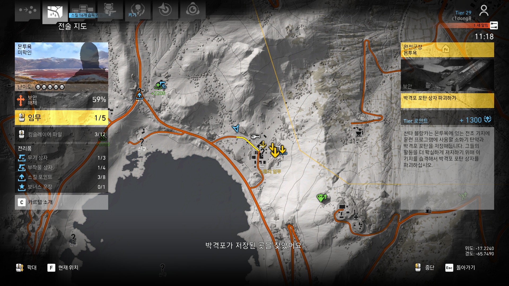Click the Ubisoft Club swirl icon
509x286 pixels.
click(x=193, y=10)
